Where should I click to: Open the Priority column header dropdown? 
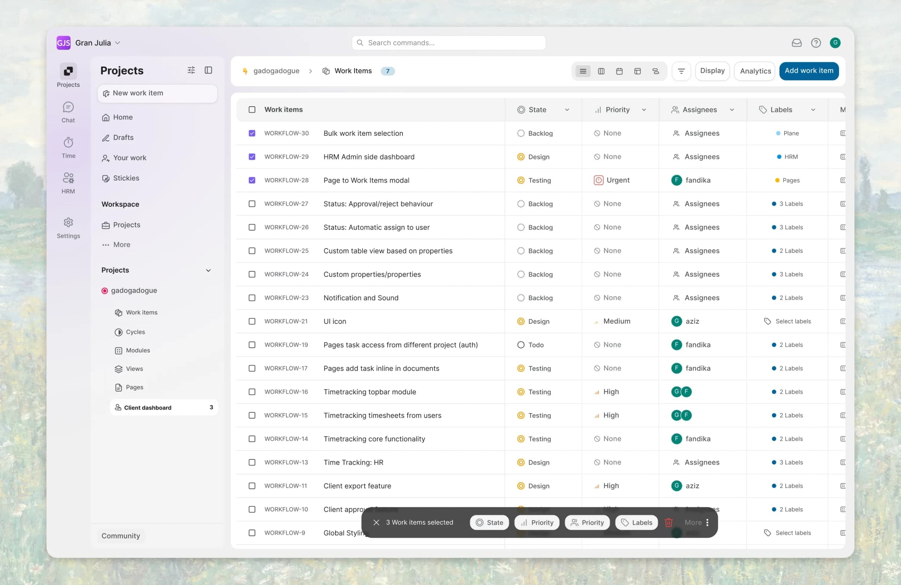click(643, 110)
